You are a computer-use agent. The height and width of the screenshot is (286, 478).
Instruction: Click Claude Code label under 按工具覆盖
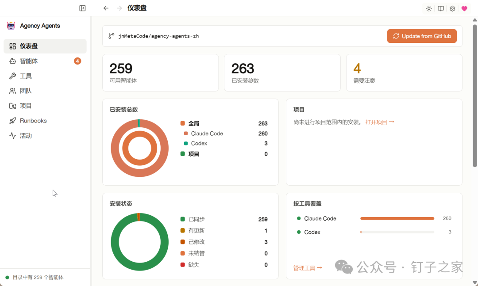point(320,218)
